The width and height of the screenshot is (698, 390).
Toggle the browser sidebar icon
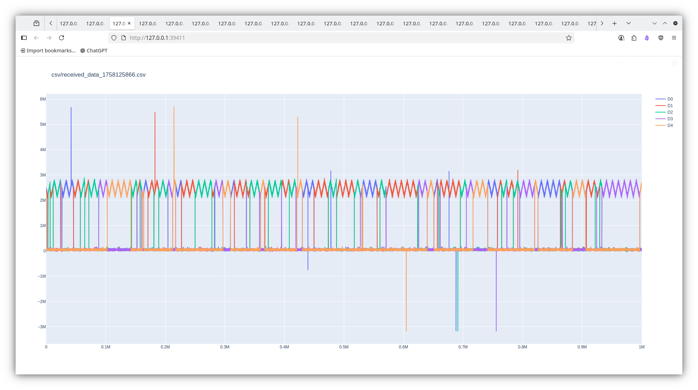[x=24, y=38]
